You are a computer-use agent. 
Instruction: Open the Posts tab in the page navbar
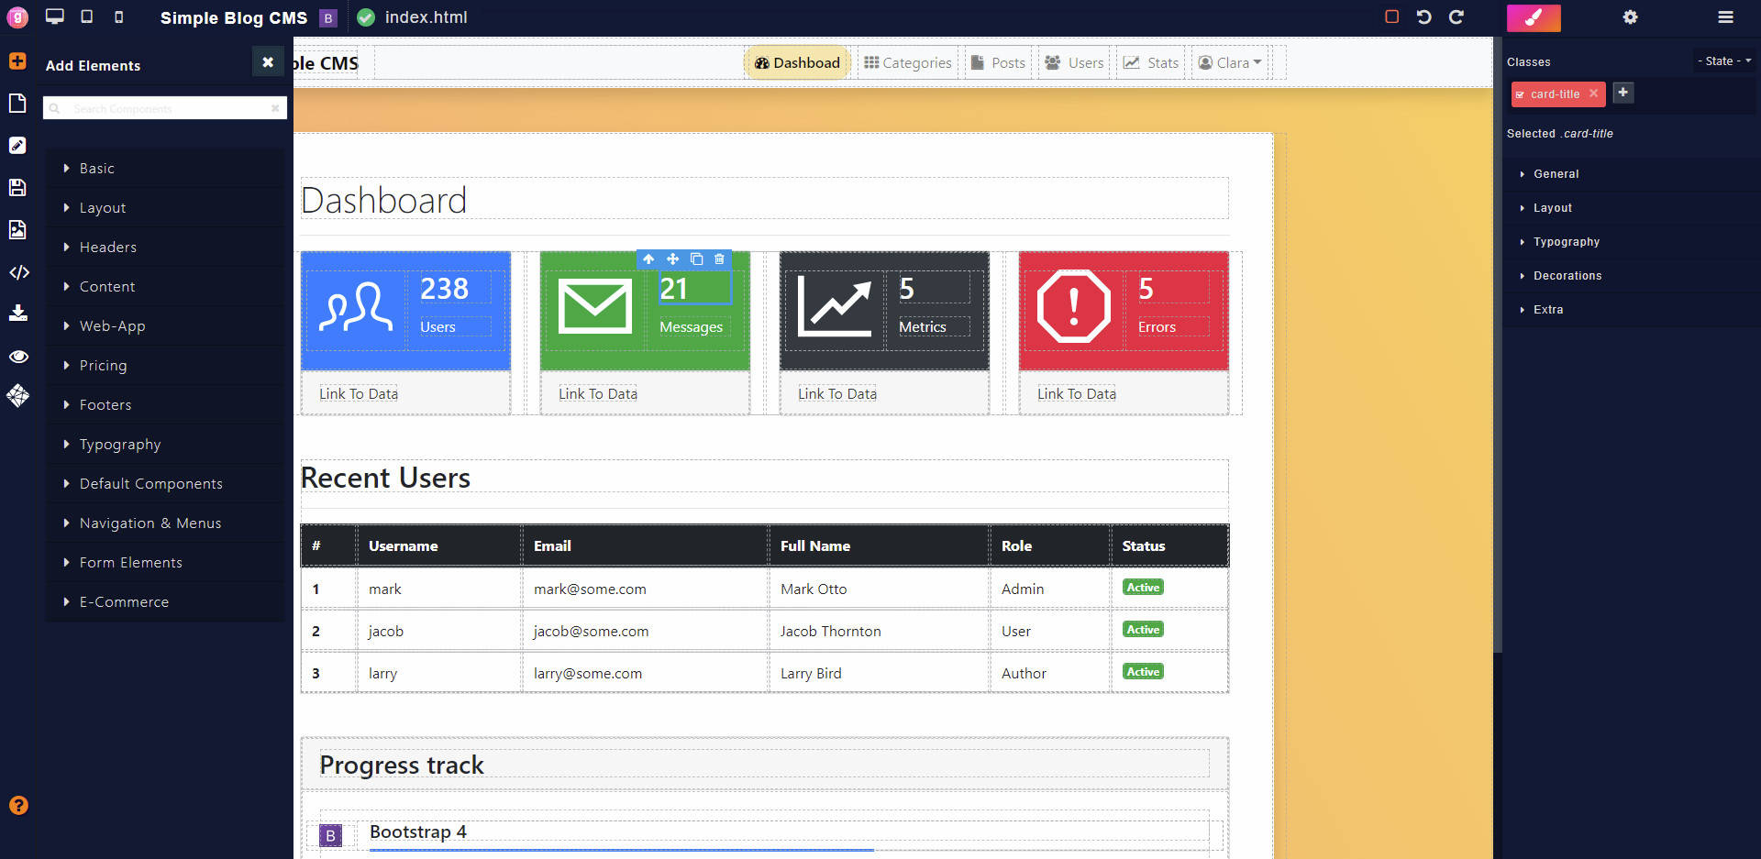click(998, 62)
